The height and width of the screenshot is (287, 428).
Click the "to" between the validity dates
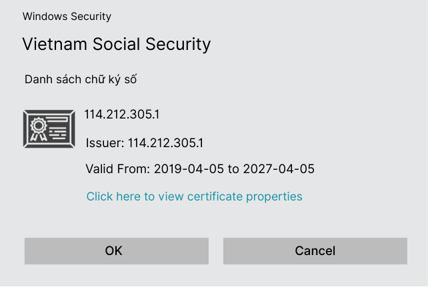pos(233,169)
